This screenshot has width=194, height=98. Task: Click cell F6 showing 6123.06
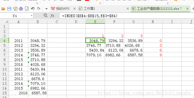[x=114, y=50]
